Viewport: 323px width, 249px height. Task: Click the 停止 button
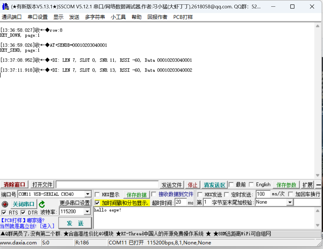pyautogui.click(x=193, y=185)
